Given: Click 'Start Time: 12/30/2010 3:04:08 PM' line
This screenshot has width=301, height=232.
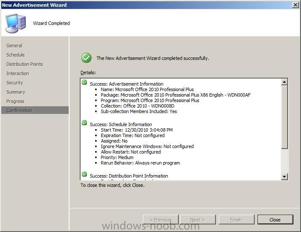Looking at the screenshot, I should [x=137, y=130].
